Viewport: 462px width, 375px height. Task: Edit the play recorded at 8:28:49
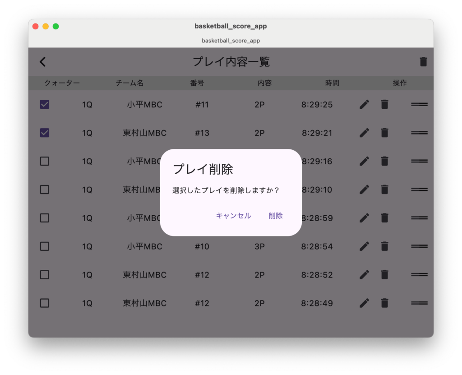click(x=364, y=303)
